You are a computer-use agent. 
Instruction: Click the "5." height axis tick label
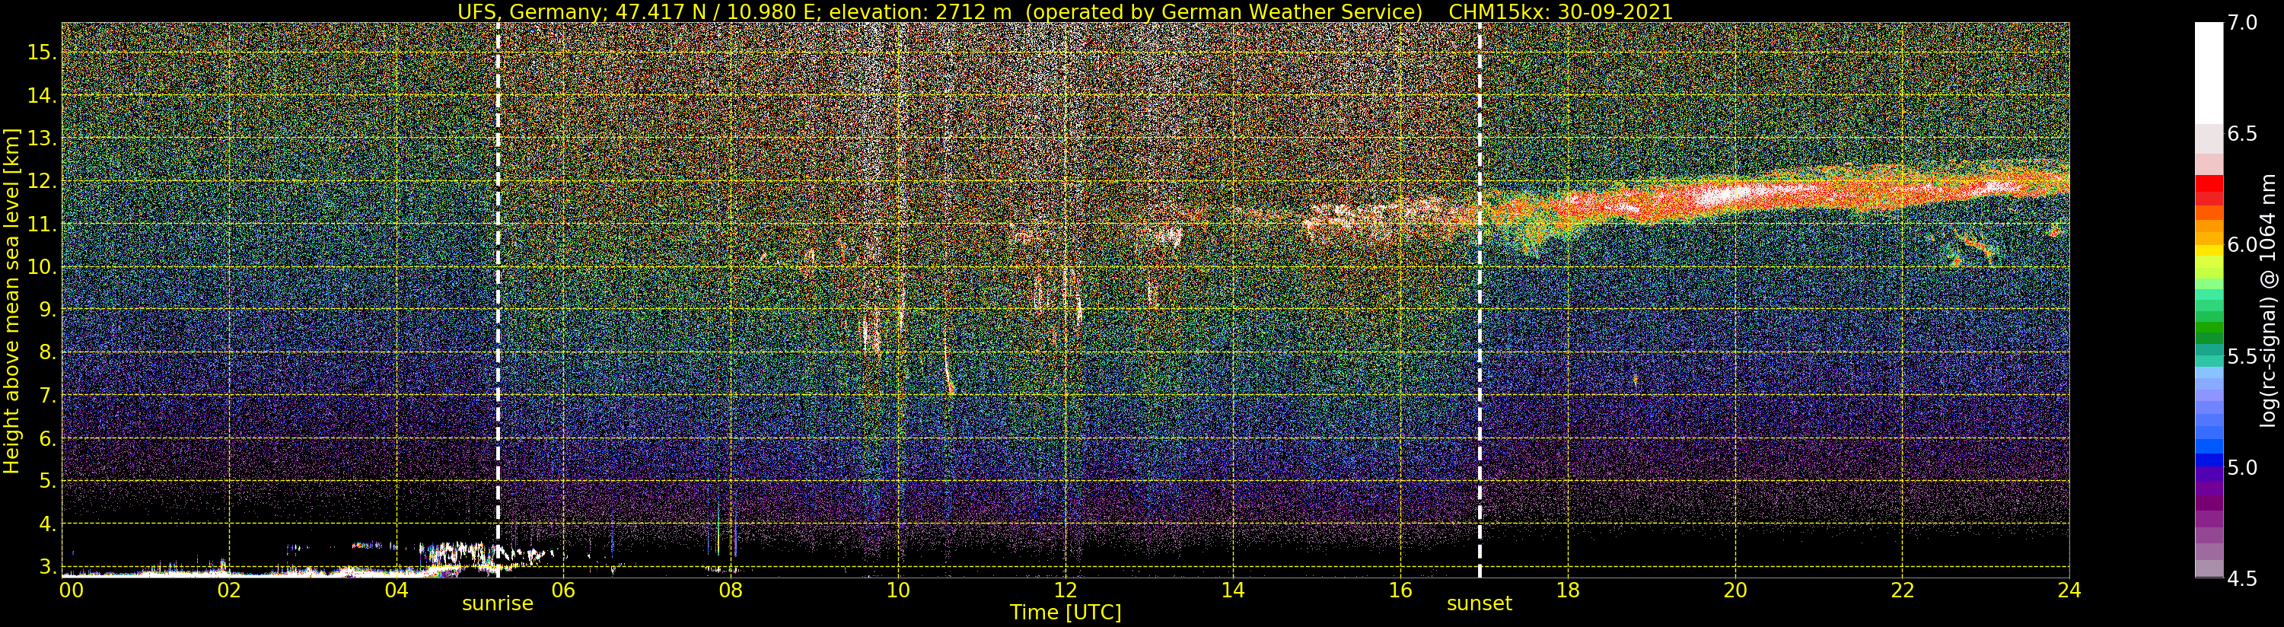(48, 481)
